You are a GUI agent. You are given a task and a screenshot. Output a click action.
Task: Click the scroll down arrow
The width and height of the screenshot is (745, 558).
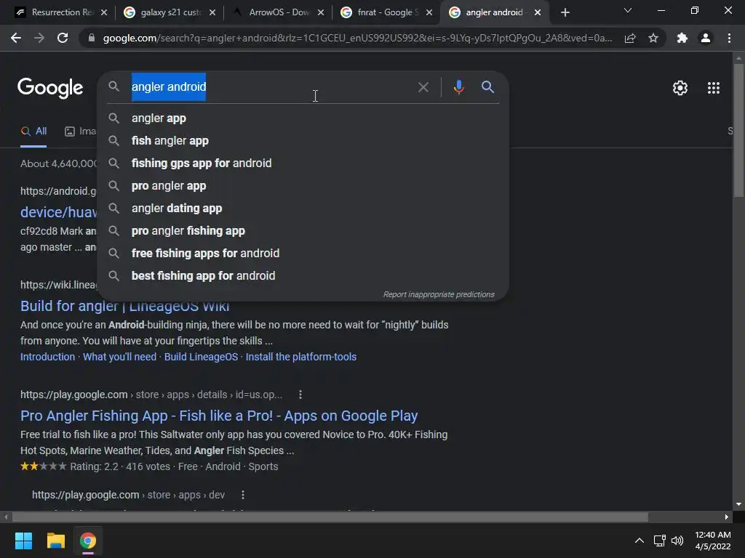[x=738, y=504]
